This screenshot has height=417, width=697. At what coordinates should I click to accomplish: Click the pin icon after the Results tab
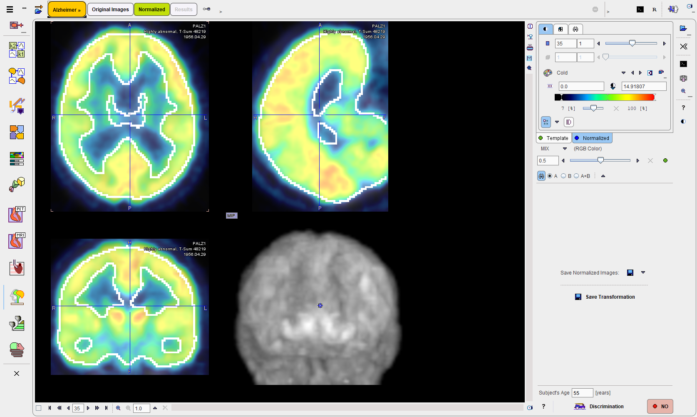point(206,9)
